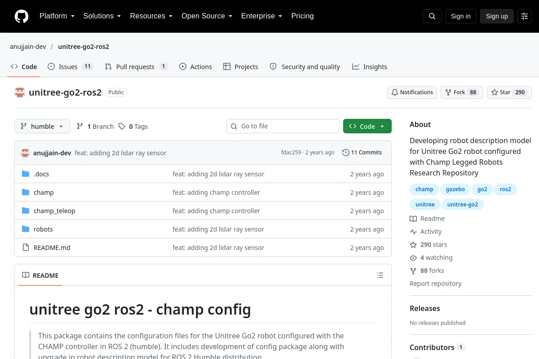The height and width of the screenshot is (359, 539).
Task: Click the pulse icon beside Activity
Action: (413, 232)
